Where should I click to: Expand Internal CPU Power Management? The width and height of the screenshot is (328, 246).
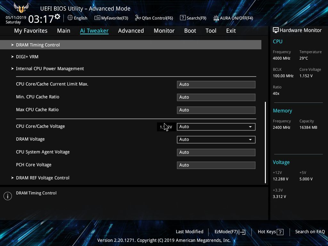pyautogui.click(x=50, y=69)
